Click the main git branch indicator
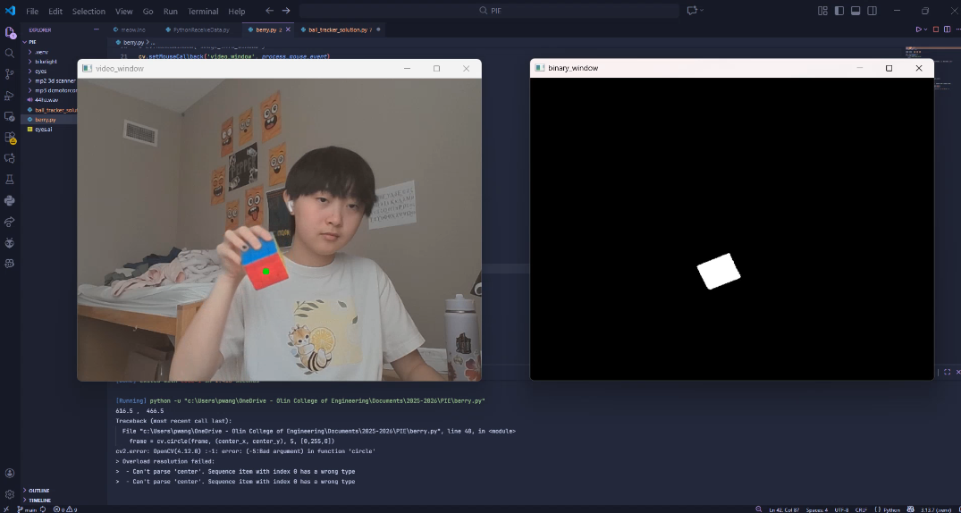Viewport: 961px width, 513px height. tap(27, 509)
